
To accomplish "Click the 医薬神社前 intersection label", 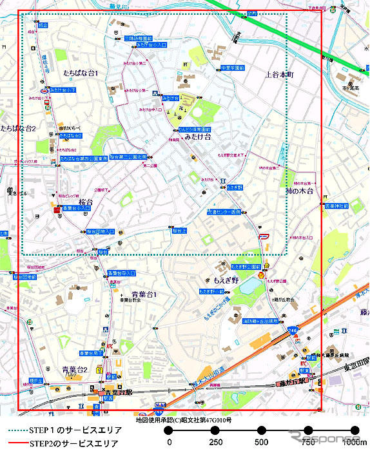I will coord(336,206).
